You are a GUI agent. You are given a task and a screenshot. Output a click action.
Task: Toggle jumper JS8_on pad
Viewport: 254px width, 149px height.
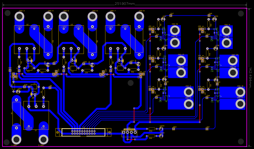tap(200, 29)
